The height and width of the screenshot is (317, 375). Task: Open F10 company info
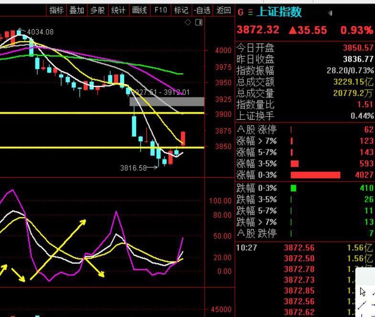(161, 11)
